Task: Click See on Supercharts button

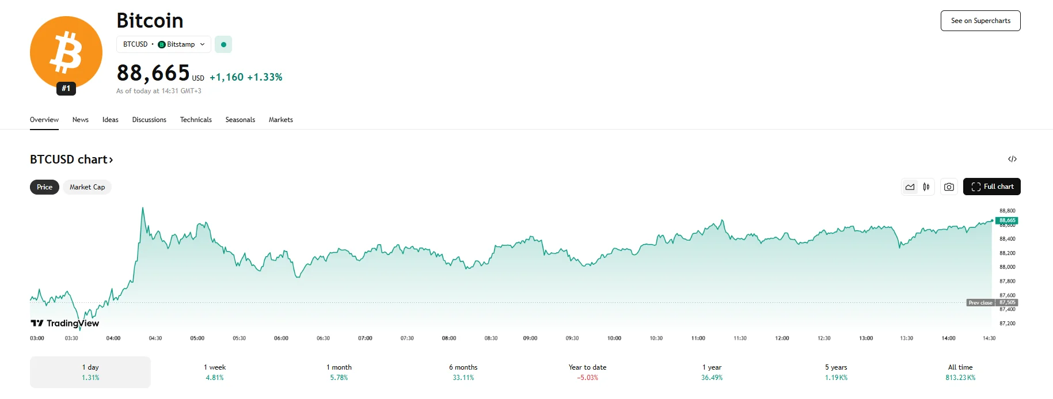Action: pyautogui.click(x=980, y=21)
